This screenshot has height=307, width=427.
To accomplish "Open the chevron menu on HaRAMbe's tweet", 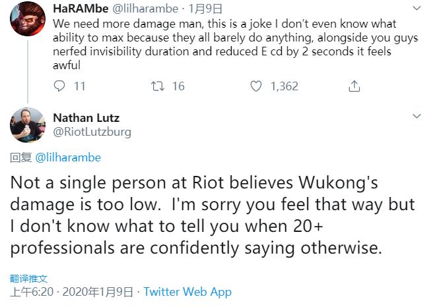I will [416, 9].
